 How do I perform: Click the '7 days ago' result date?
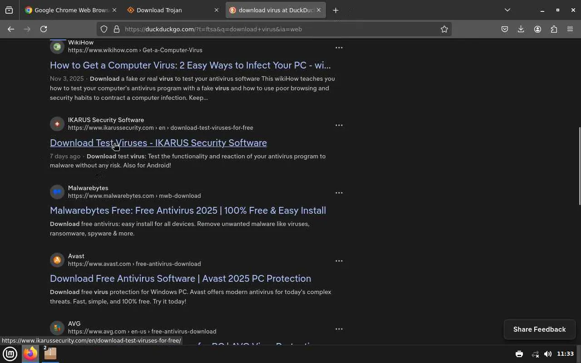point(65,157)
